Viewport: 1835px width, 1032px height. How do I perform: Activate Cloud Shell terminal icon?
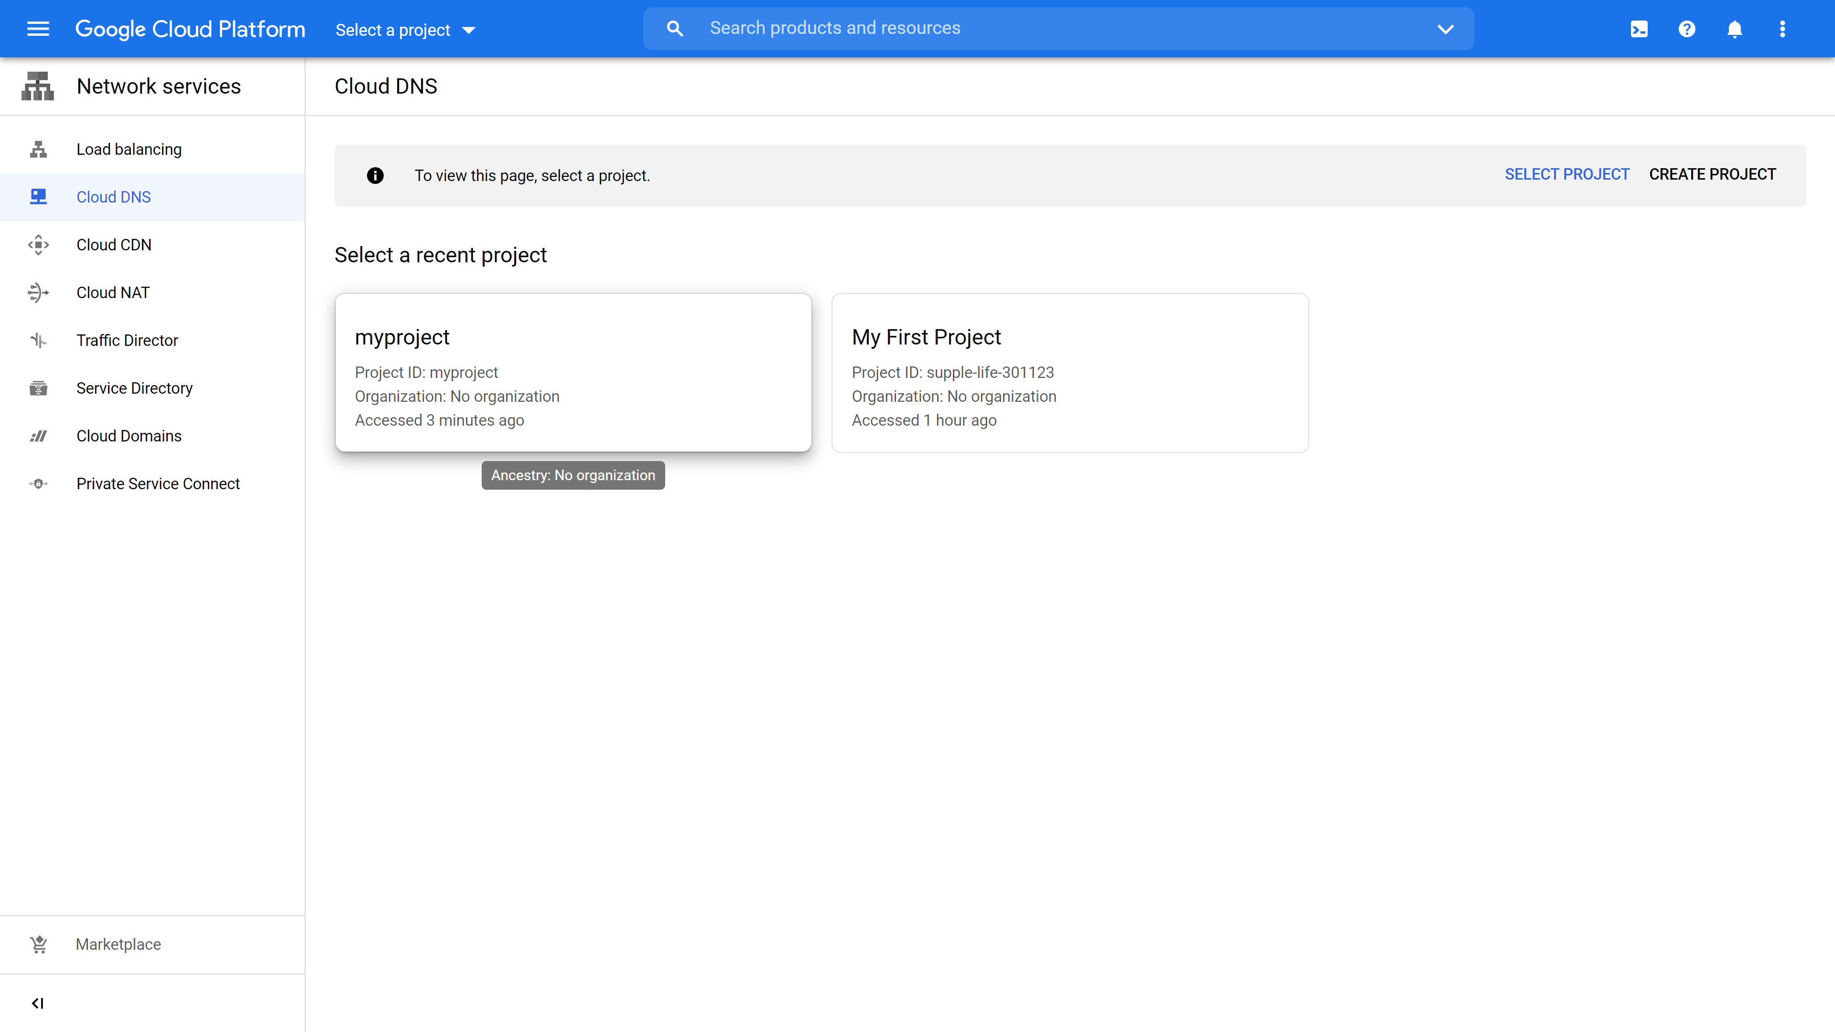[1639, 29]
